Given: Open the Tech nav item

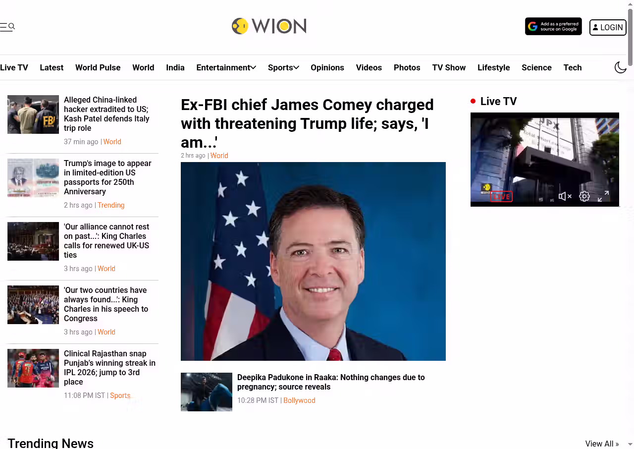Looking at the screenshot, I should 573,67.
